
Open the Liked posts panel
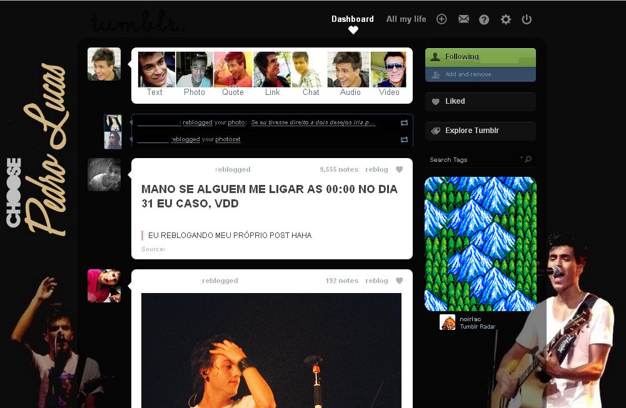(x=480, y=101)
